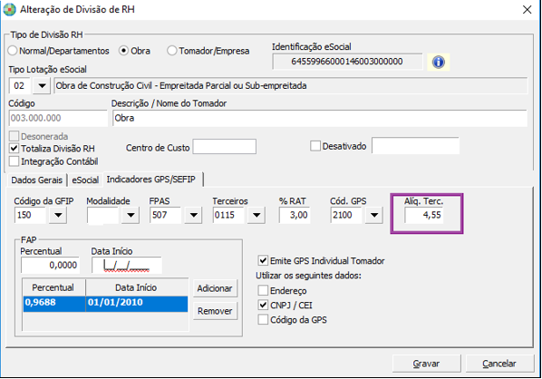Click the blue eSocial info icon
Viewport: 542px width, 379px height.
click(x=439, y=63)
